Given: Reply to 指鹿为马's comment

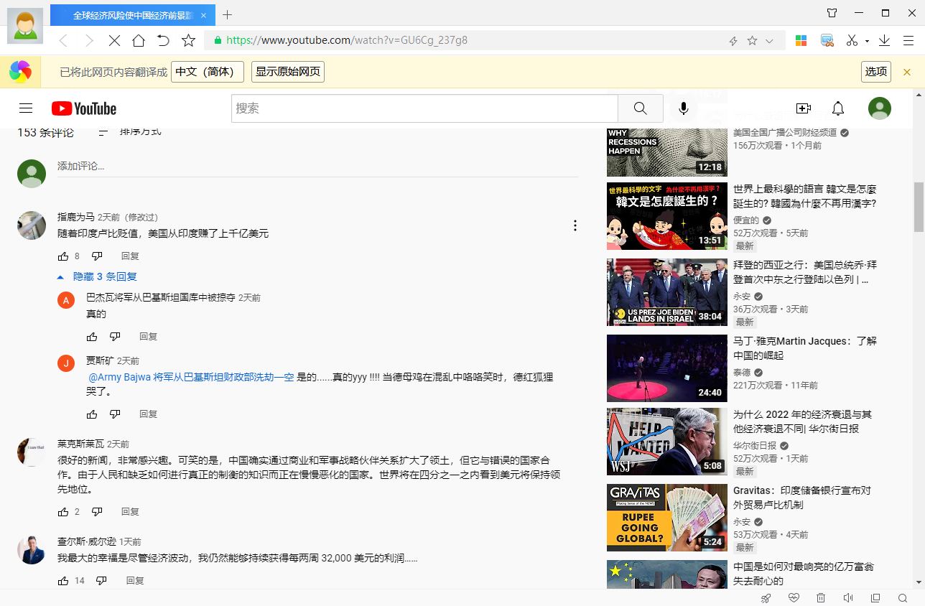Looking at the screenshot, I should [130, 256].
